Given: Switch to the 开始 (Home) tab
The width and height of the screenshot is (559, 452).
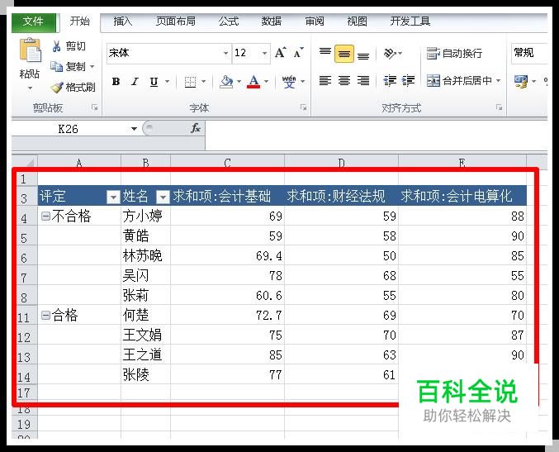Looking at the screenshot, I should click(x=80, y=21).
